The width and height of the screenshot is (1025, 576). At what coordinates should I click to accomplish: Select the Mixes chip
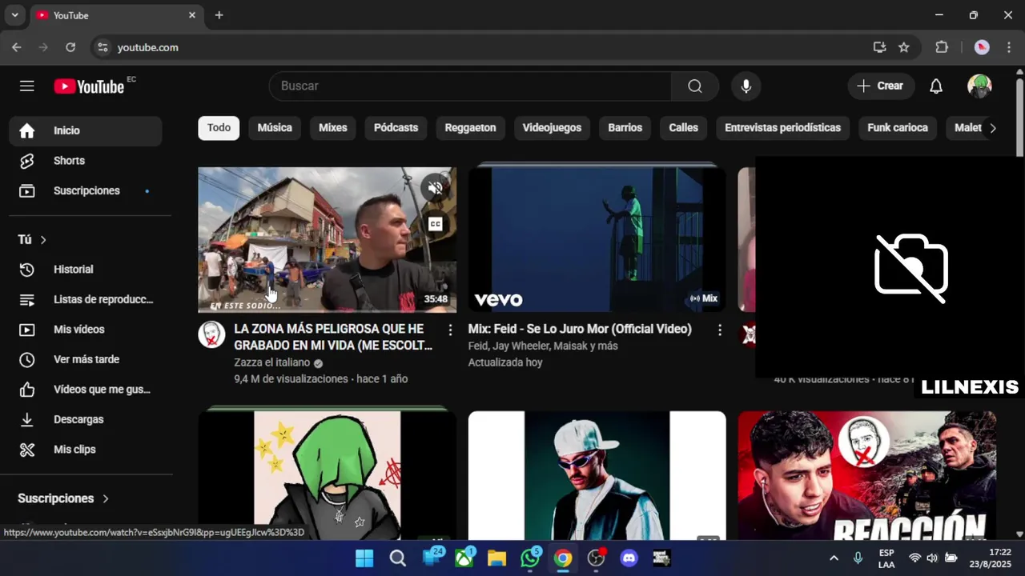[x=333, y=128]
